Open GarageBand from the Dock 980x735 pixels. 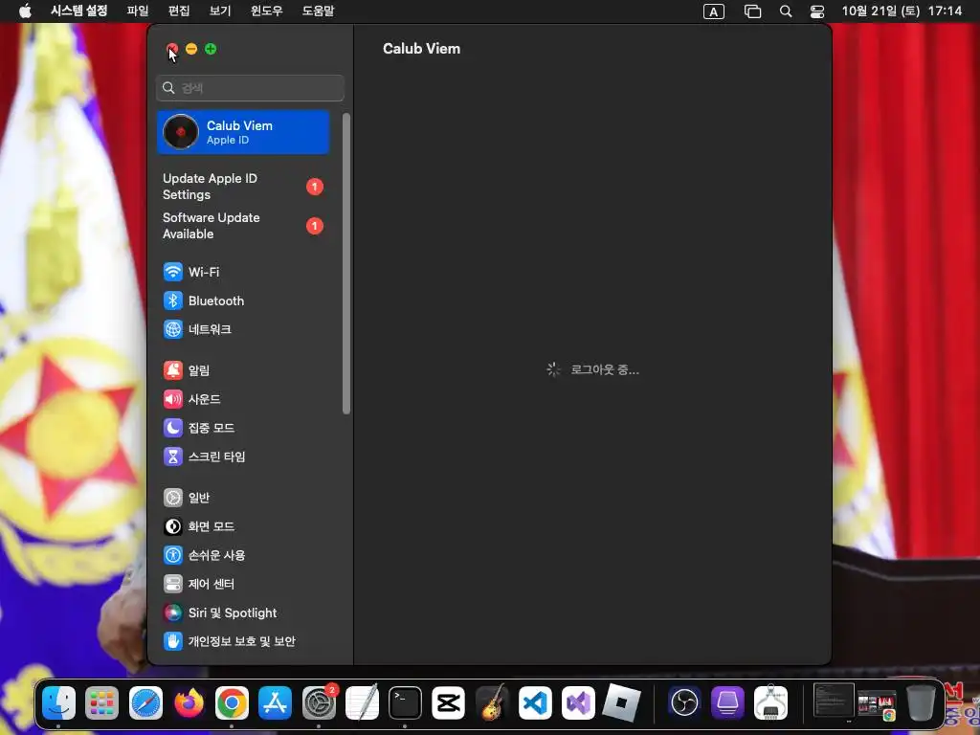492,702
